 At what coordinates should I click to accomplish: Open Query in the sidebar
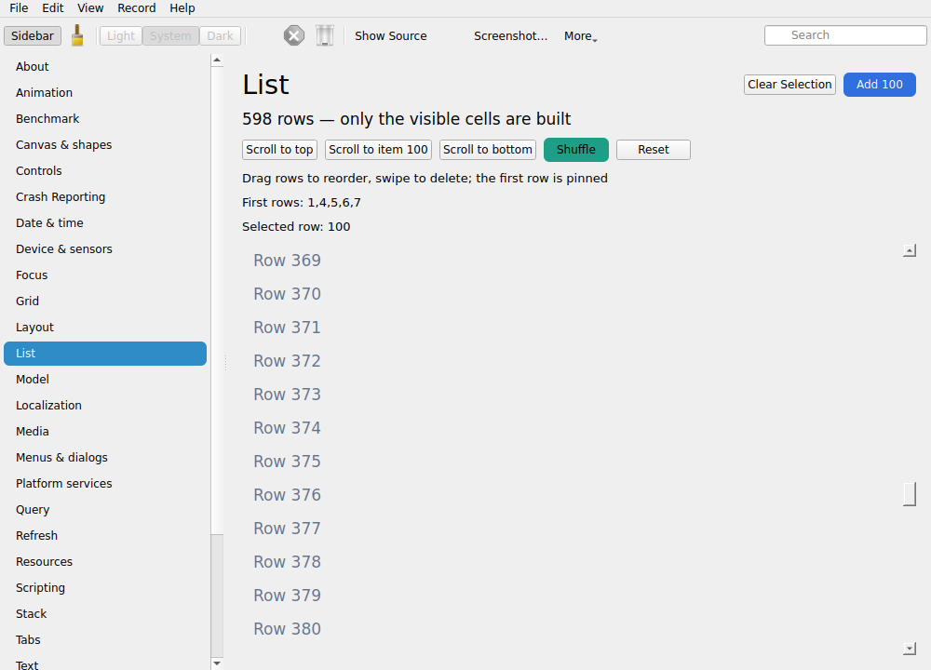click(x=105, y=510)
